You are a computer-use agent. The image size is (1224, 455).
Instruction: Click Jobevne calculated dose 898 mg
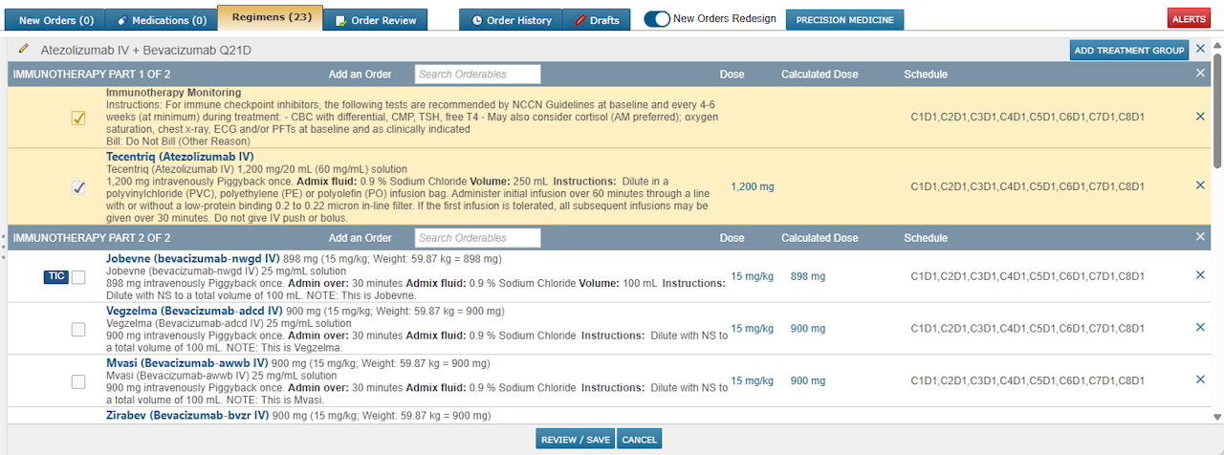[x=808, y=276]
